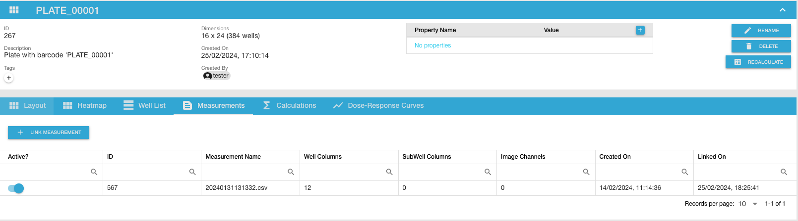Hit the Recalculate button
This screenshot has width=798, height=221.
(758, 62)
